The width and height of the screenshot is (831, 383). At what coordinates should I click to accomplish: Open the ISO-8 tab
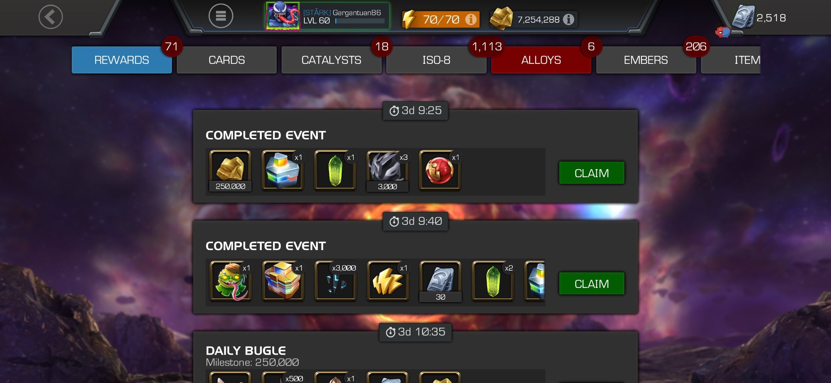pos(436,60)
